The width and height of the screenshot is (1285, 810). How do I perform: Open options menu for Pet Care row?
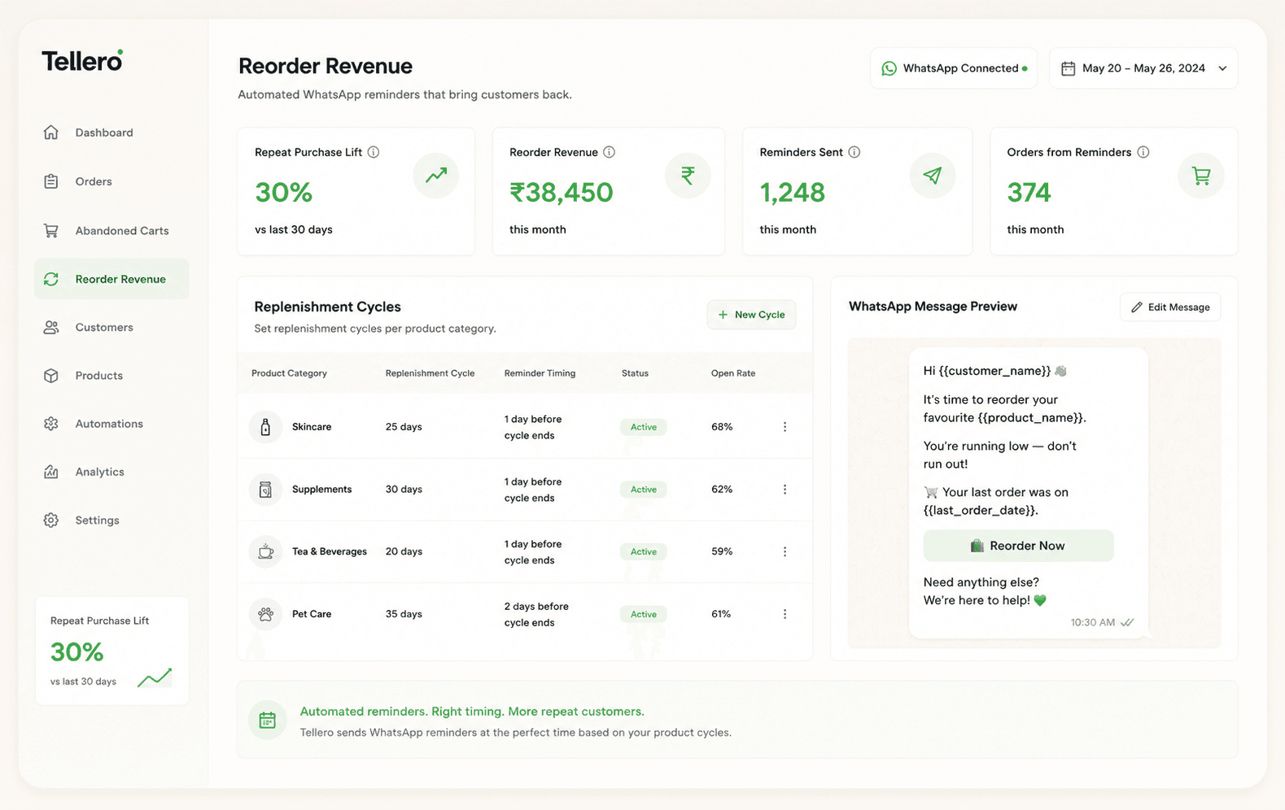785,614
